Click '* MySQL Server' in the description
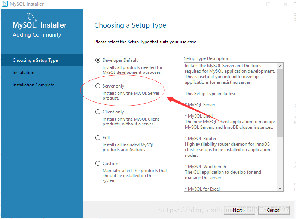296x219 pixels. pos(200,105)
